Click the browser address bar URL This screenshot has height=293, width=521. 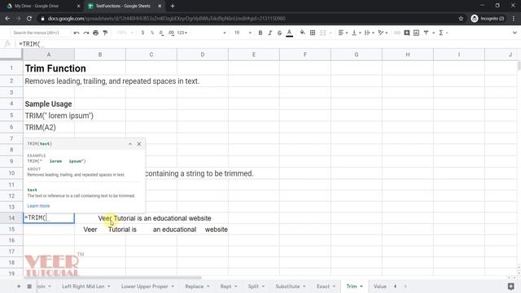(x=166, y=19)
